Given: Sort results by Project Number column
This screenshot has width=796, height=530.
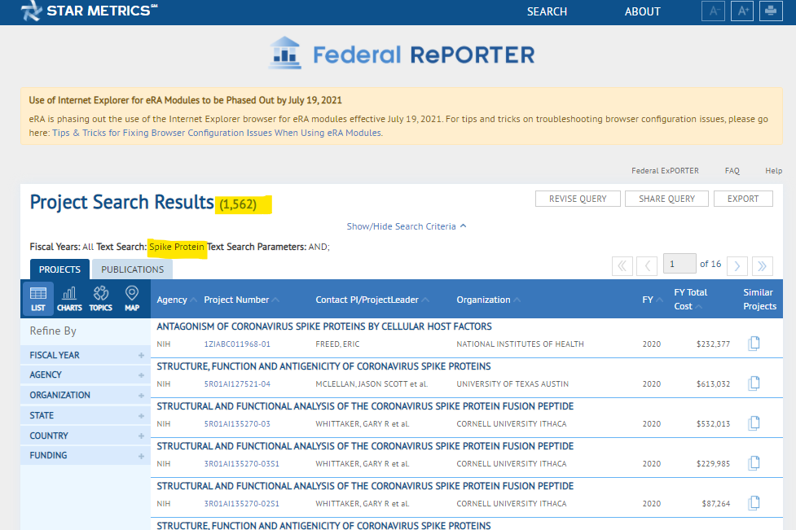Looking at the screenshot, I should click(241, 300).
